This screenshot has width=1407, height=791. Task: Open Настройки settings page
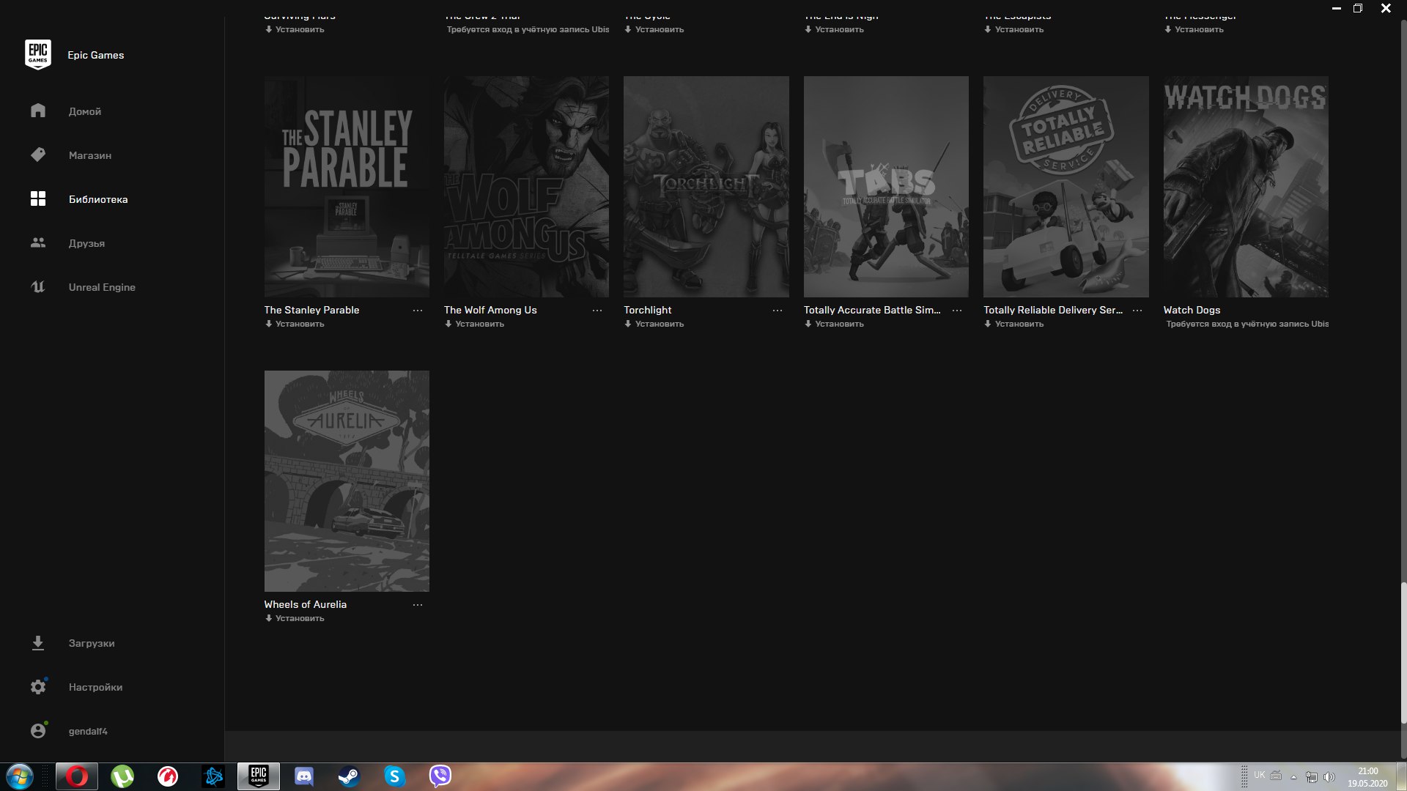pos(95,687)
